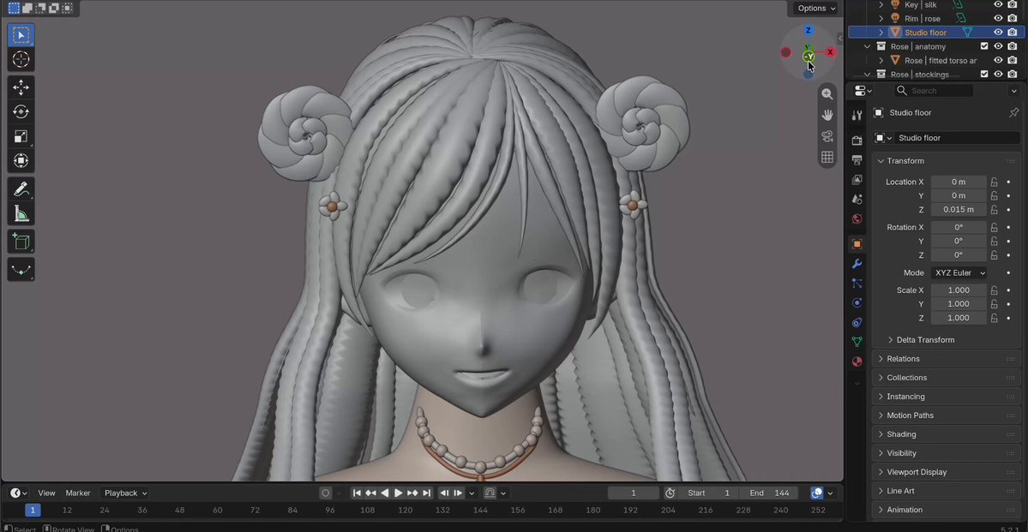Toggle Rose | anatomy collection exclude checkbox
Image resolution: width=1028 pixels, height=532 pixels.
984,46
